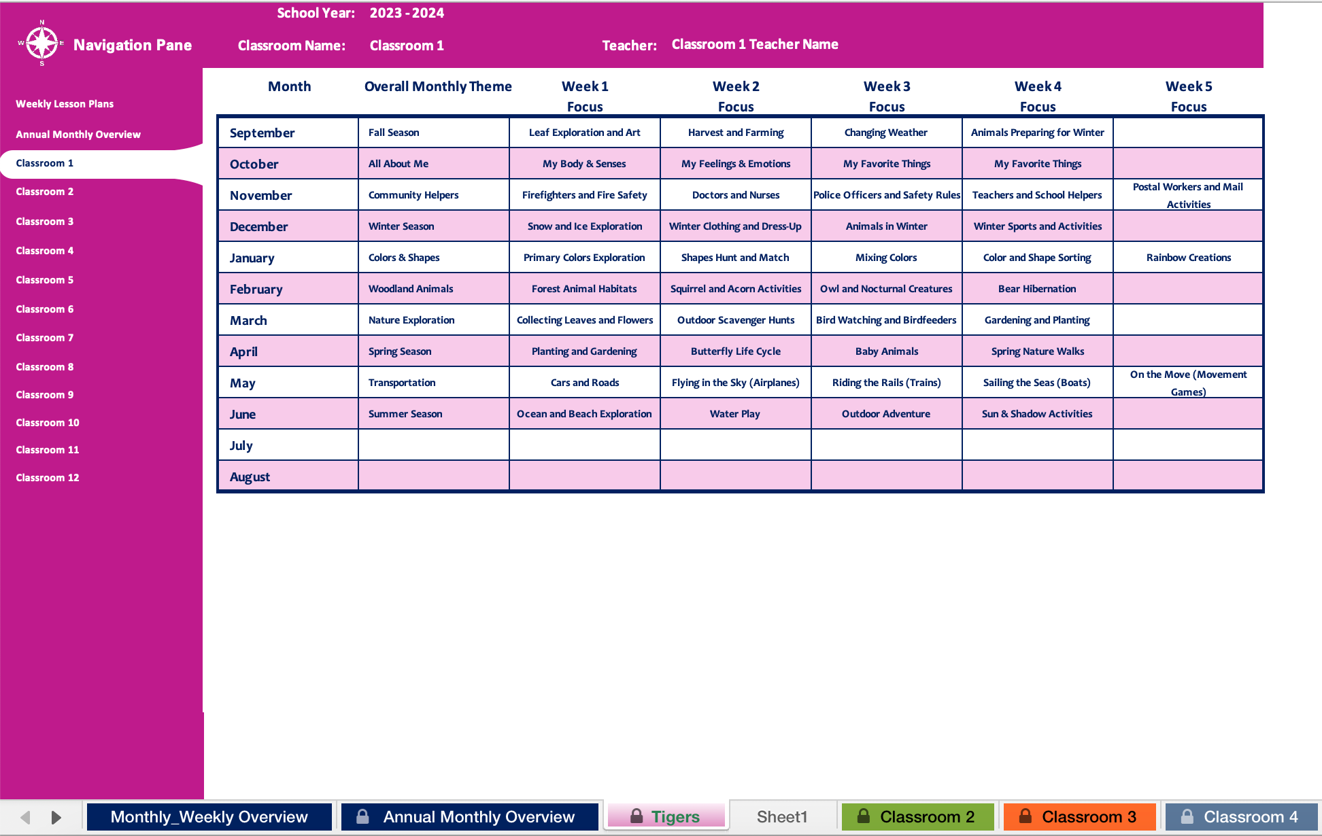Screen dimensions: 1322x836
Task: Open Weekly Lesson Plans link
Action: click(x=65, y=104)
